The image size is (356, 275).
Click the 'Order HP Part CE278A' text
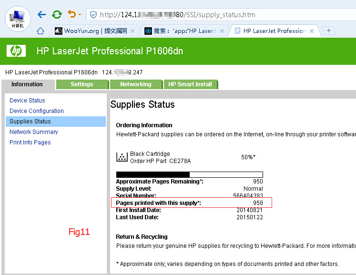[x=160, y=161]
